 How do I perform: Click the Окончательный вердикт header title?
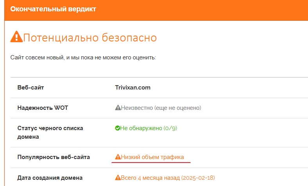(53, 9)
